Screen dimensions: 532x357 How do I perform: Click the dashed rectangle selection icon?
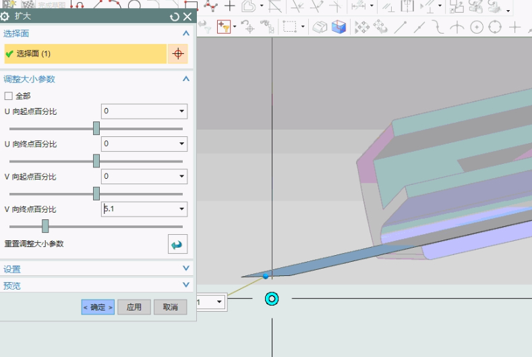290,27
